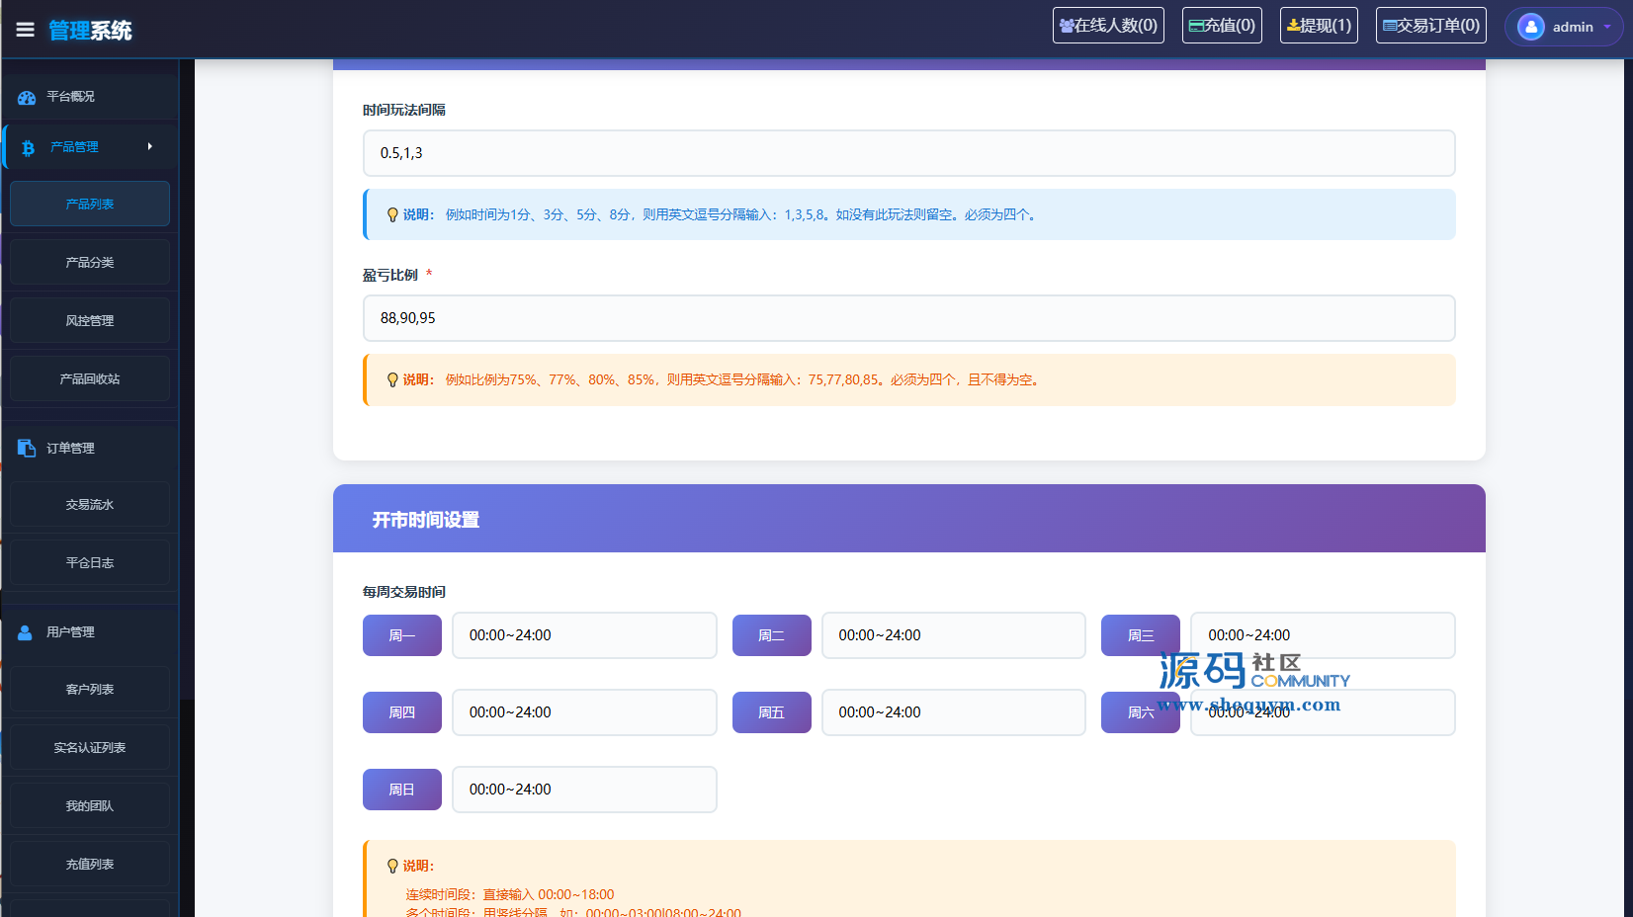This screenshot has width=1633, height=917.
Task: Click the withdrawal download icon in header
Action: (x=1293, y=26)
